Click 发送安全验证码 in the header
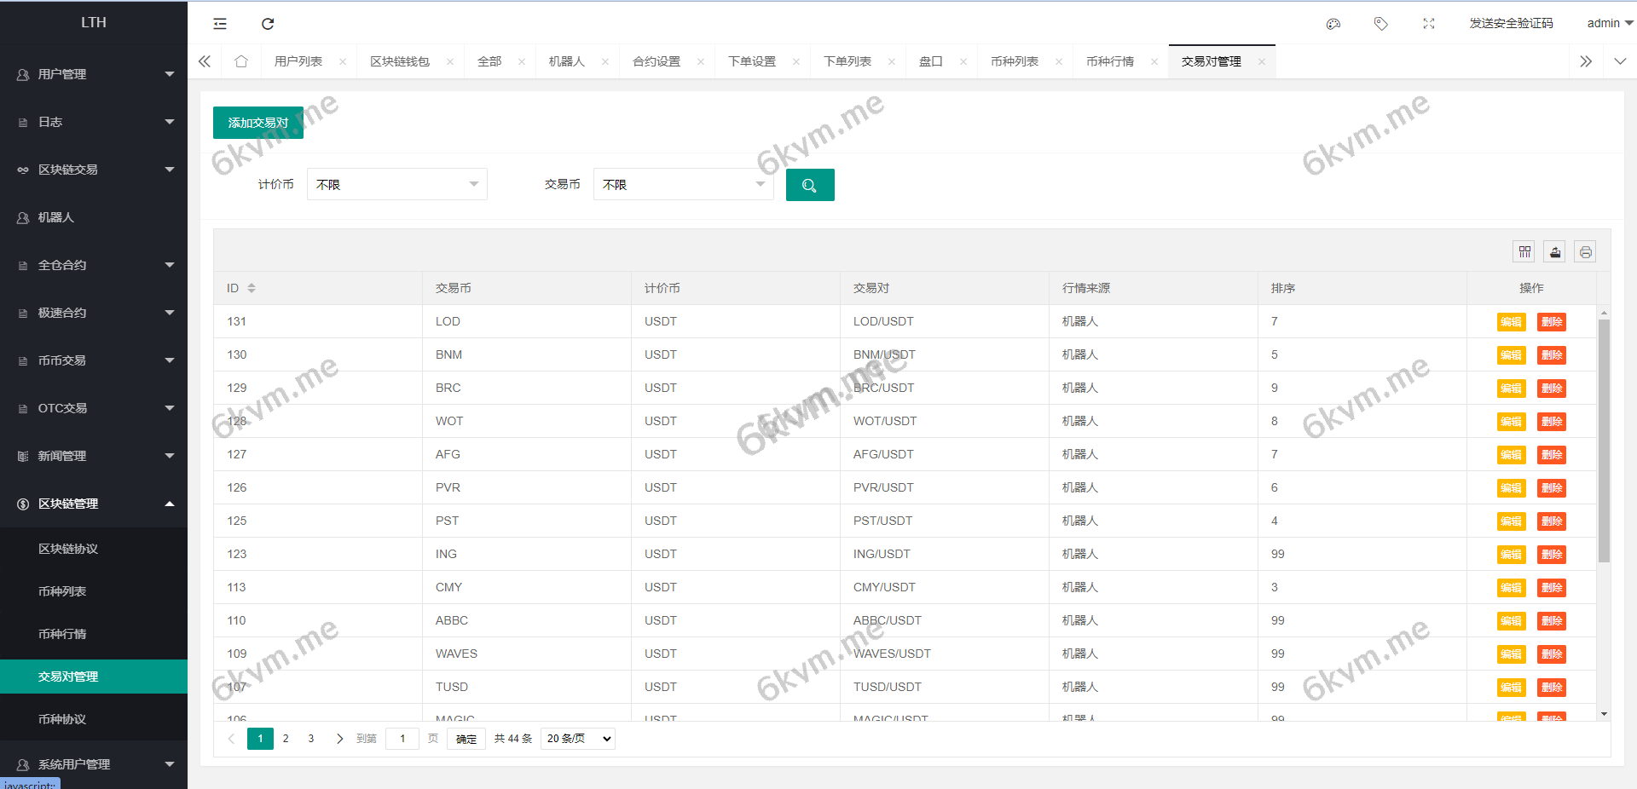The width and height of the screenshot is (1637, 789). [1511, 24]
